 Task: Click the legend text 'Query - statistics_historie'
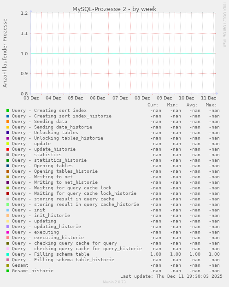(49, 160)
